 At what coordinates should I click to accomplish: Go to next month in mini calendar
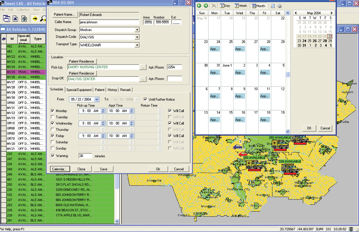coord(331,13)
